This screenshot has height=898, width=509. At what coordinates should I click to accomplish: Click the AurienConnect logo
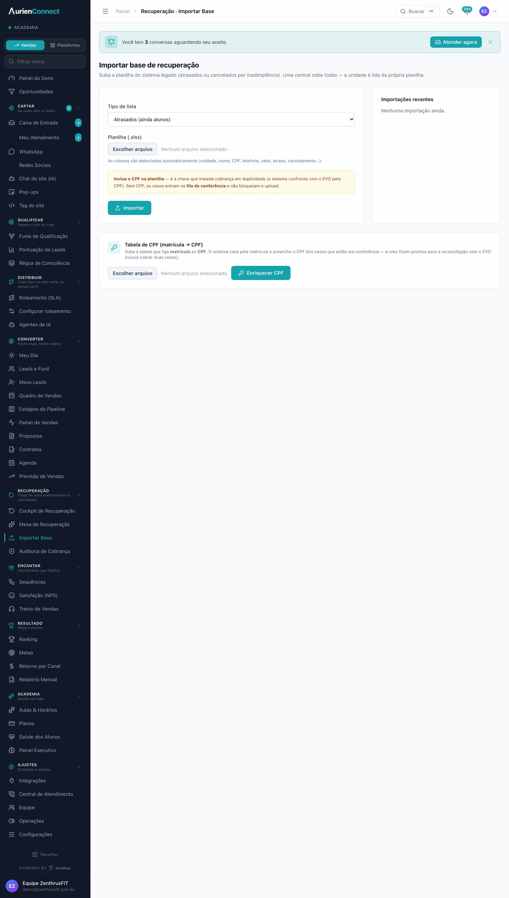(x=34, y=11)
